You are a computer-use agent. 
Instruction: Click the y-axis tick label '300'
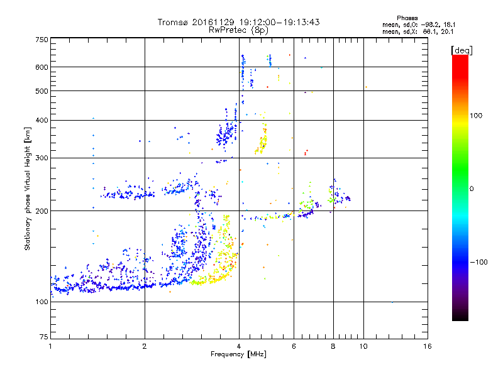pos(41,158)
